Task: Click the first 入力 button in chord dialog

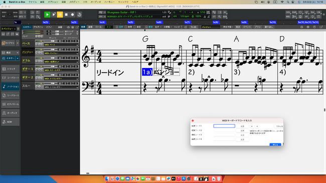Action: pyautogui.click(x=242, y=126)
